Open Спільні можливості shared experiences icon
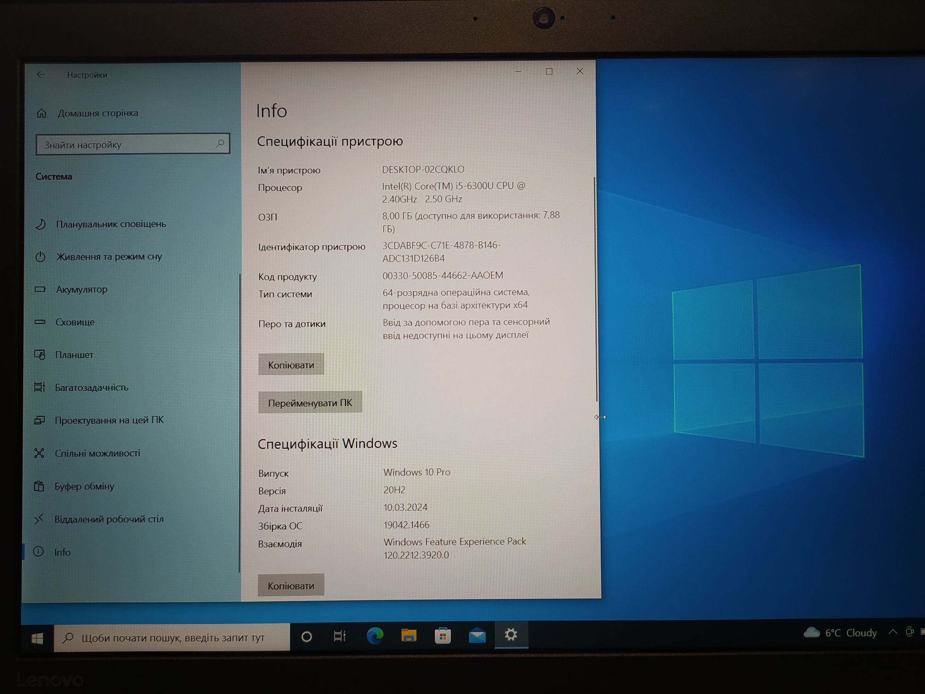The width and height of the screenshot is (925, 694). click(39, 453)
